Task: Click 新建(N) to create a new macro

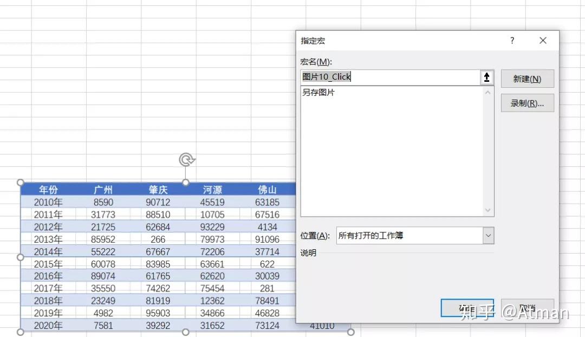Action: pyautogui.click(x=526, y=78)
